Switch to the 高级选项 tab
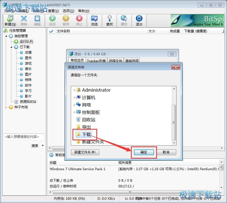 132,61
